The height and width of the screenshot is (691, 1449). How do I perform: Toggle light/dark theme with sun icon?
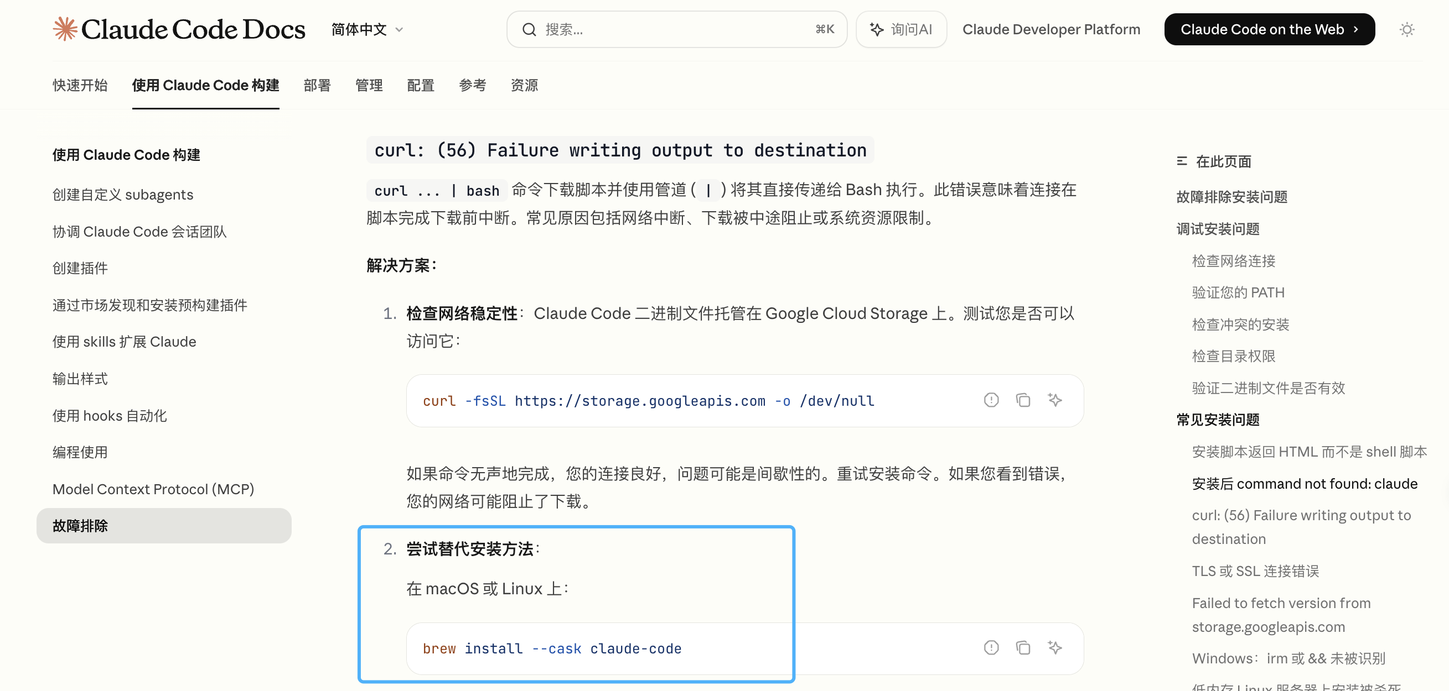1407,29
